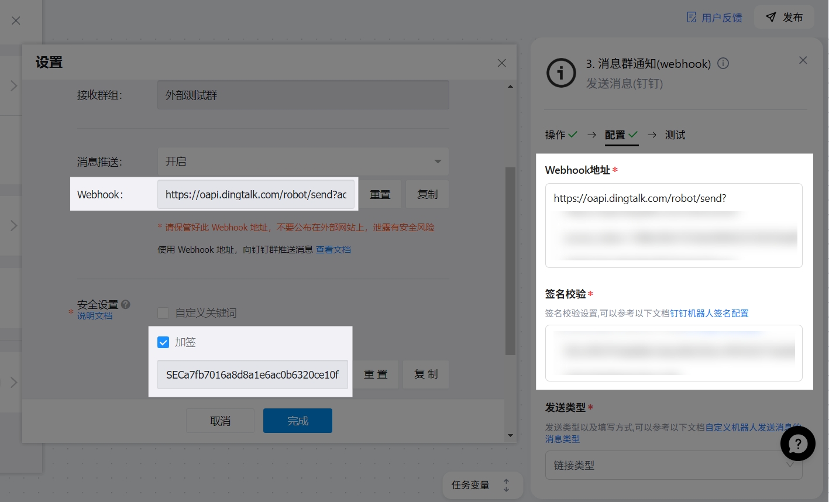The image size is (829, 502).
Task: Close the 设置 dialog
Action: (x=501, y=63)
